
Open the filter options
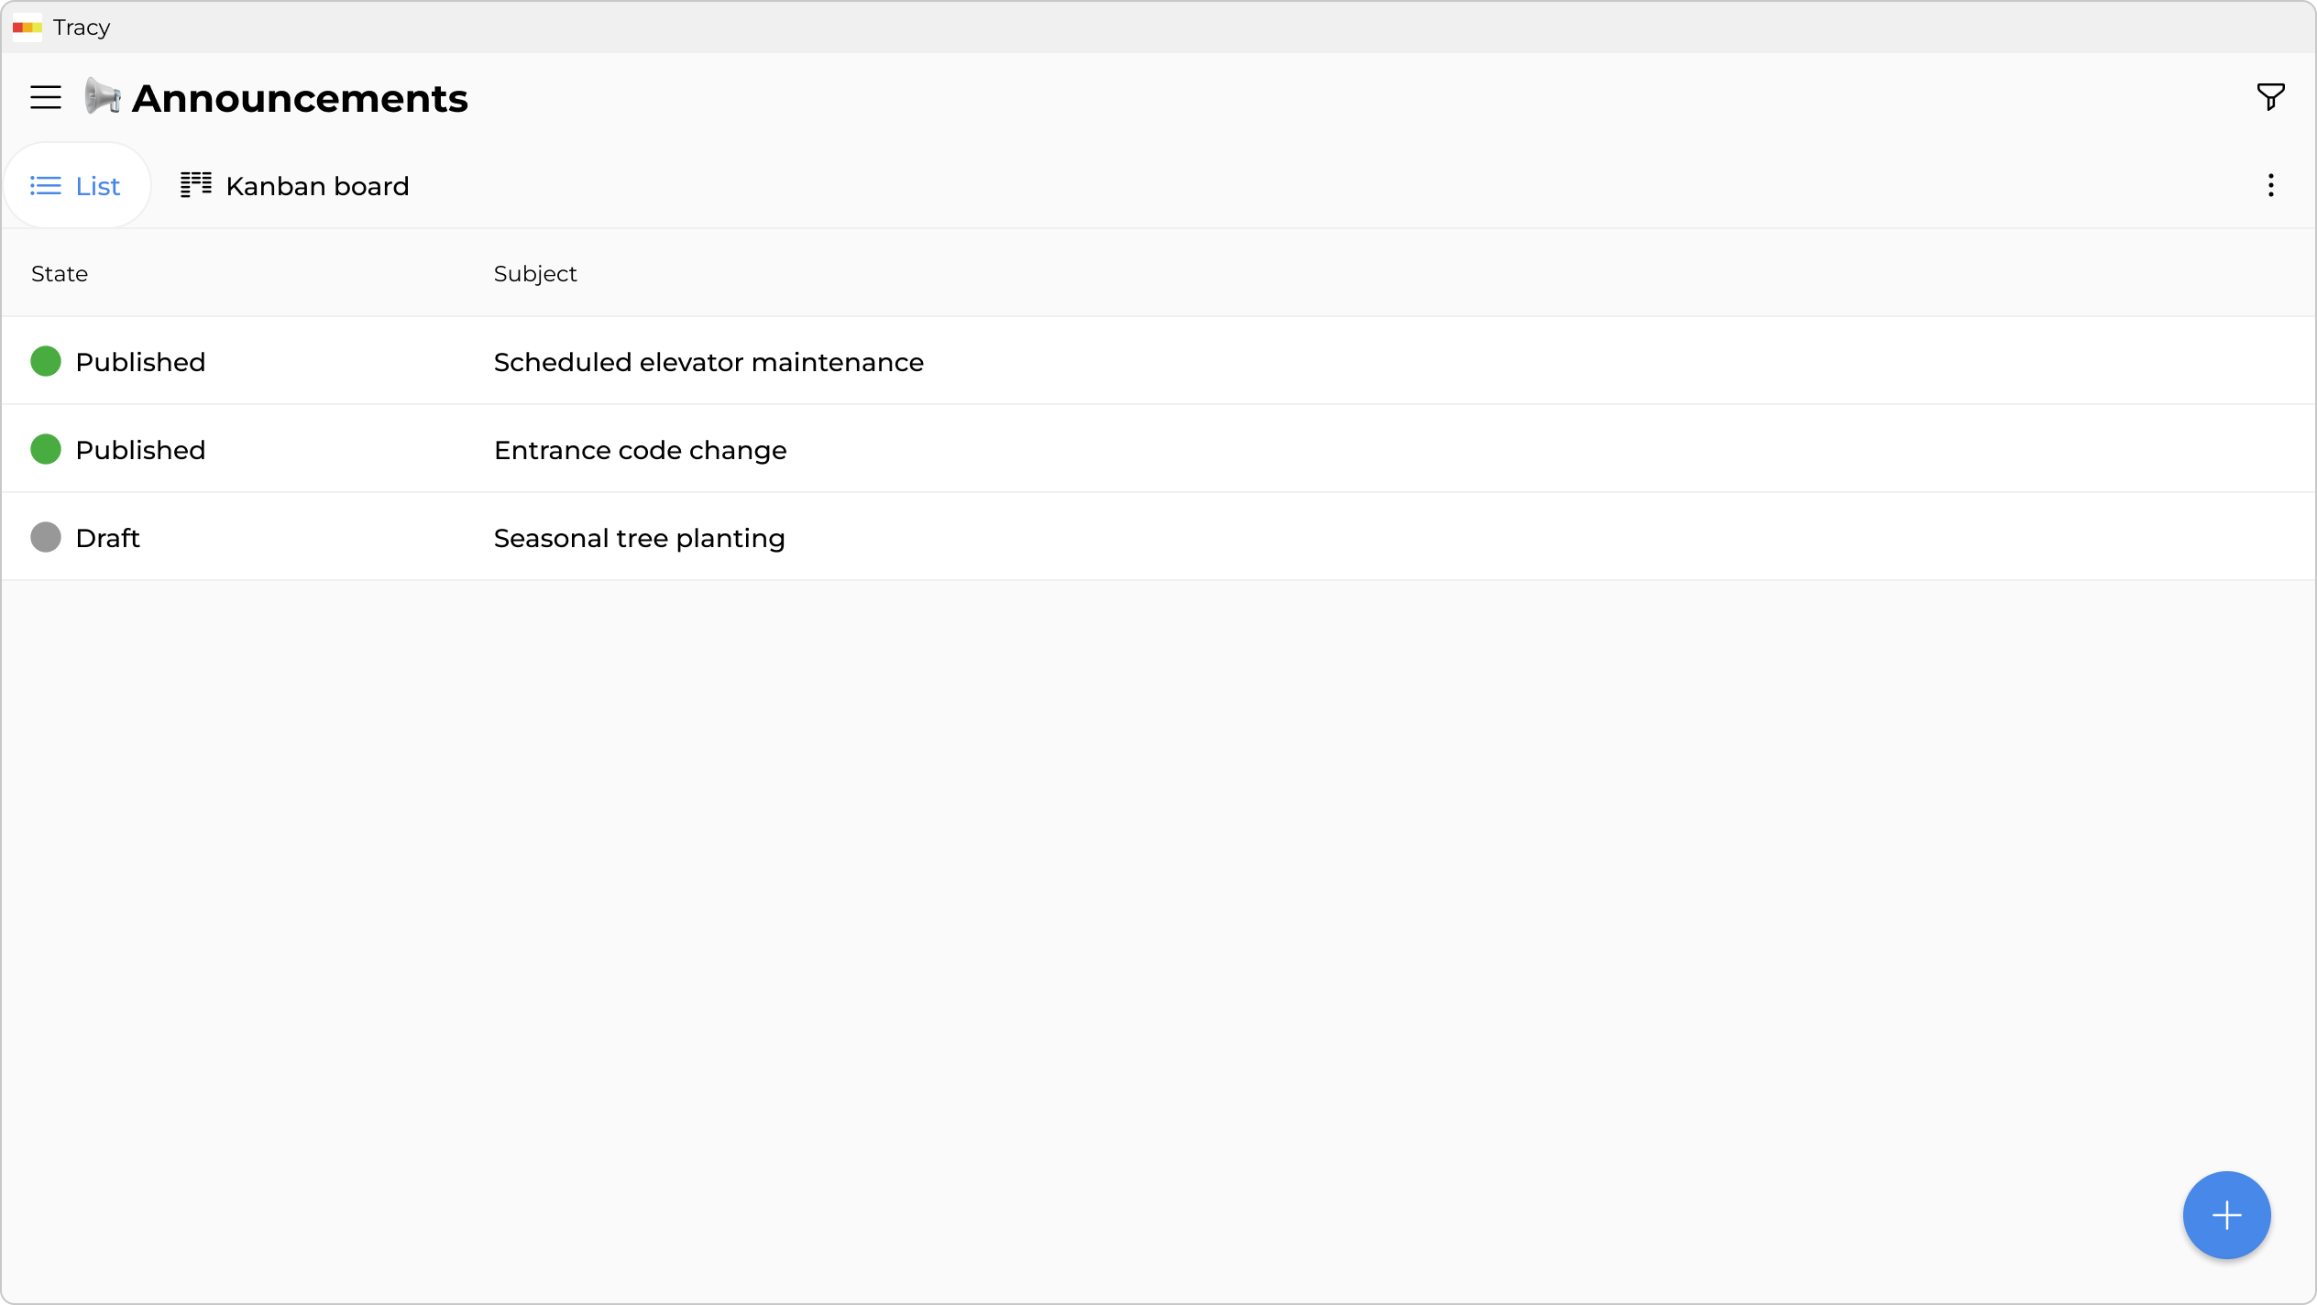(2270, 97)
